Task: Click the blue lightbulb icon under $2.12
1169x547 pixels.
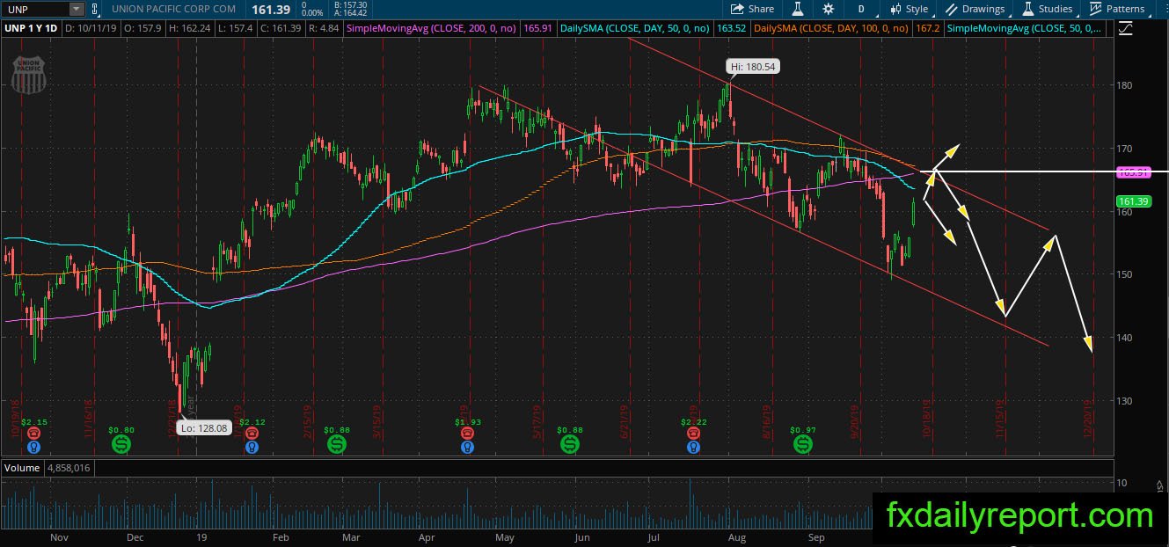Action: (252, 447)
